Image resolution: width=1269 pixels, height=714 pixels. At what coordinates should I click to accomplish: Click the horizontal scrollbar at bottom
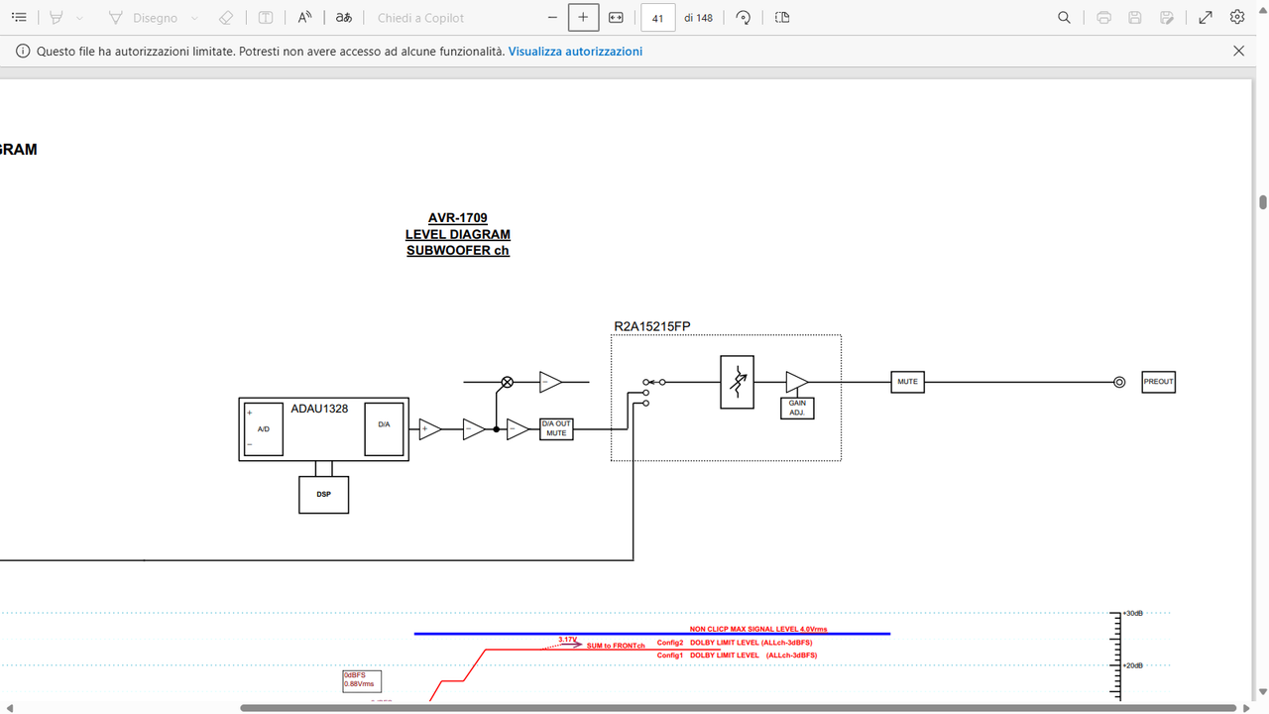point(739,708)
